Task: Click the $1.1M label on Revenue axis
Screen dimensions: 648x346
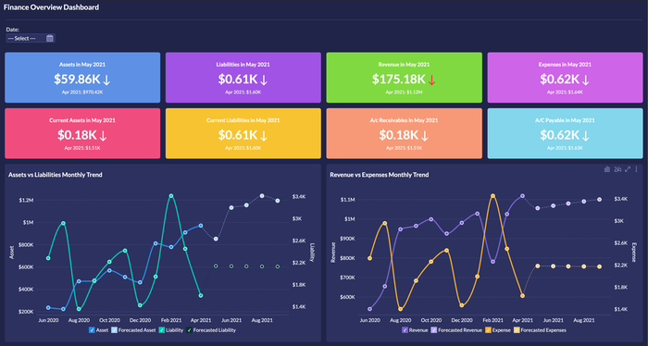Action: 347,200
